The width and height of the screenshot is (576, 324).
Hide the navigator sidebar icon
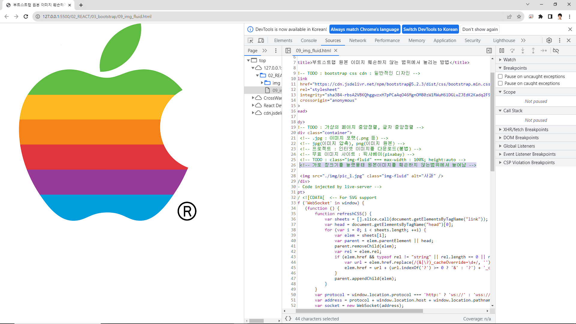pos(288,51)
